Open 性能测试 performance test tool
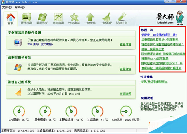Screen dimensions: 187x134 point(74,19)
